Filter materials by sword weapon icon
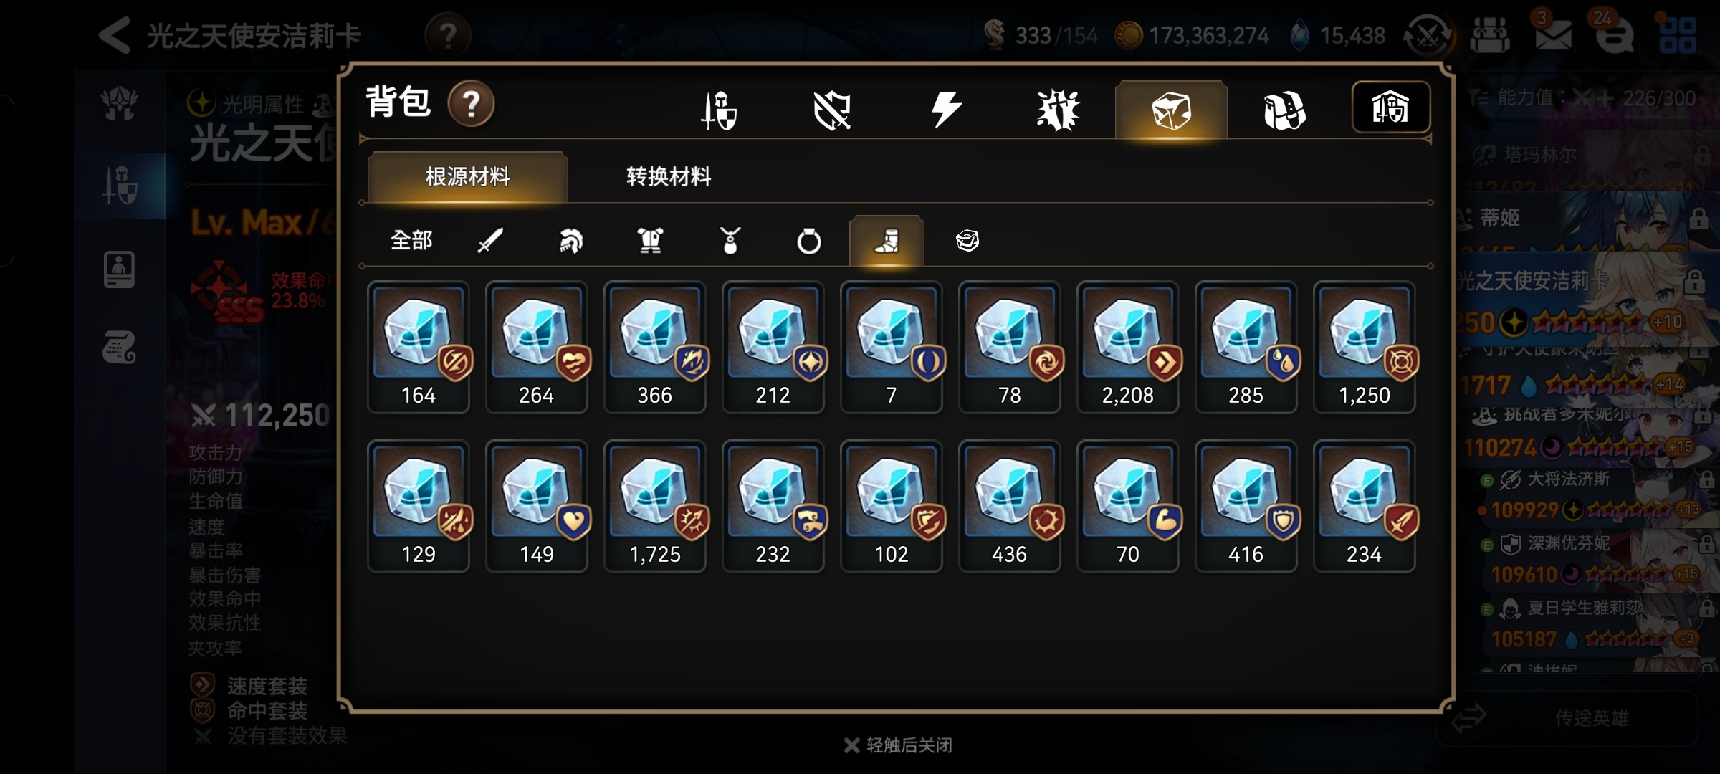 coord(490,241)
